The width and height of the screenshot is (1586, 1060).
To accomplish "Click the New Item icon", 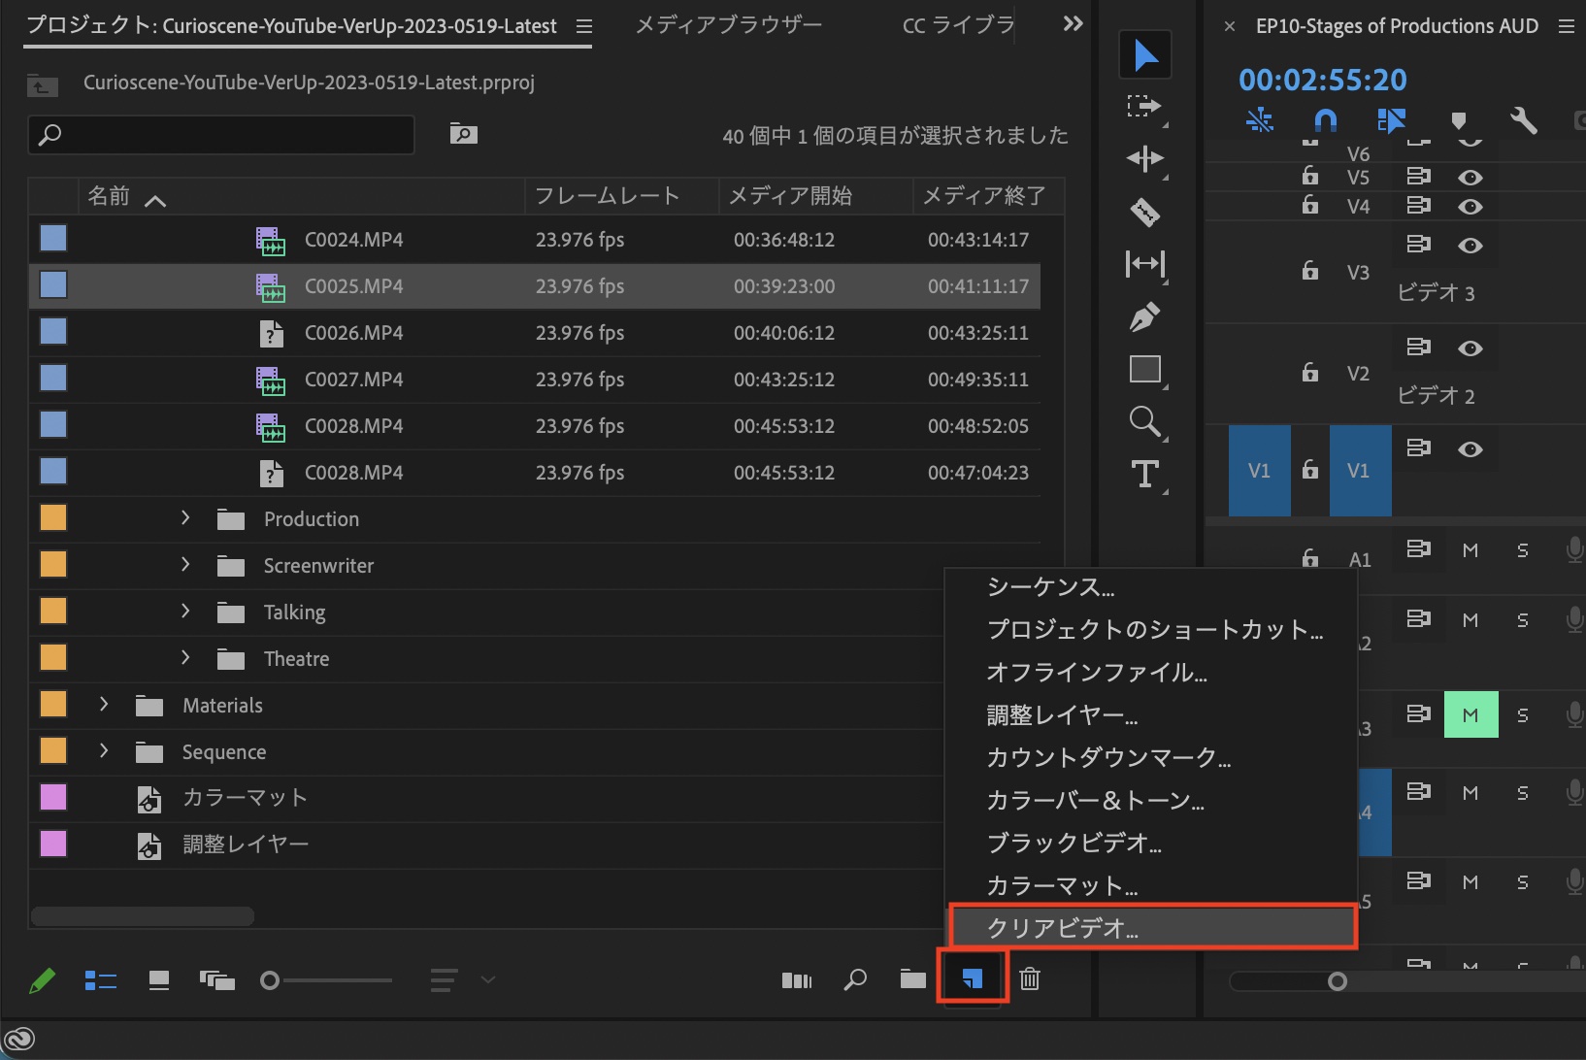I will point(972,979).
